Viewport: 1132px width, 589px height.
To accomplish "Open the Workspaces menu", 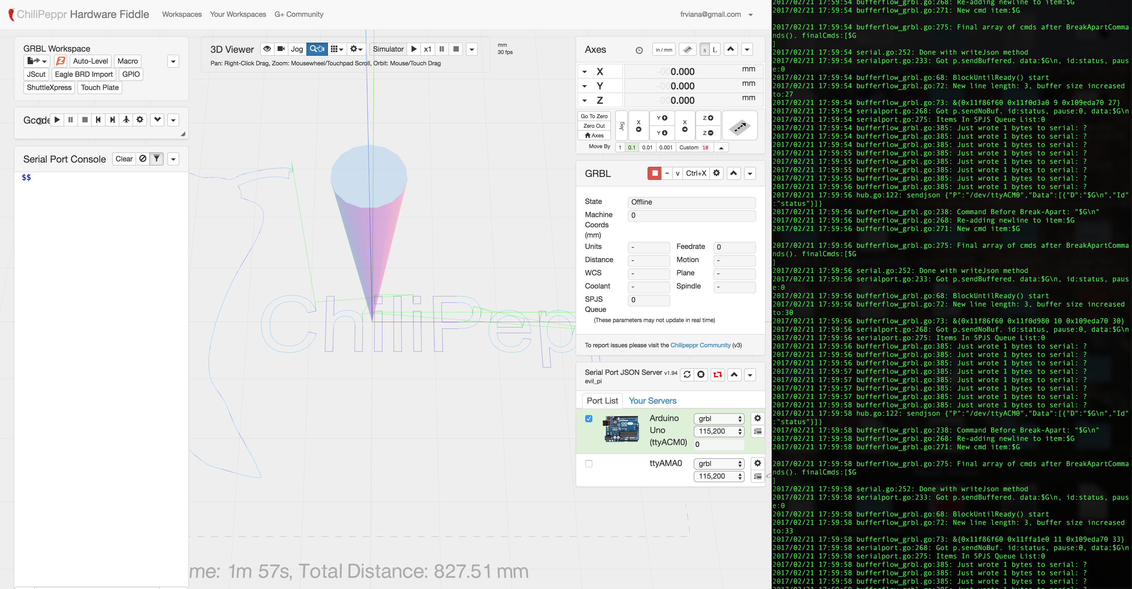I will [x=181, y=14].
